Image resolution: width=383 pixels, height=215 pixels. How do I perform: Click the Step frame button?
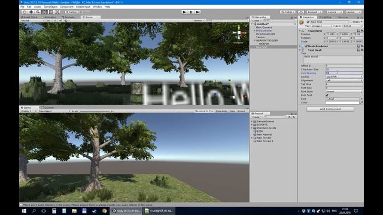198,12
